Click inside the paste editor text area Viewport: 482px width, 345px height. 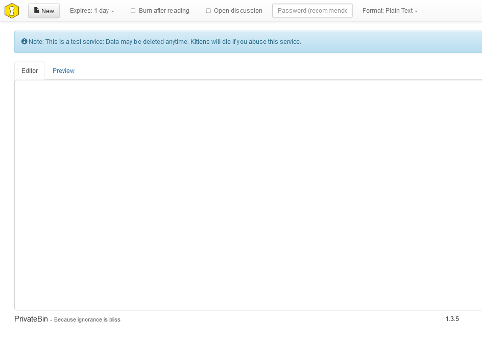(x=248, y=195)
